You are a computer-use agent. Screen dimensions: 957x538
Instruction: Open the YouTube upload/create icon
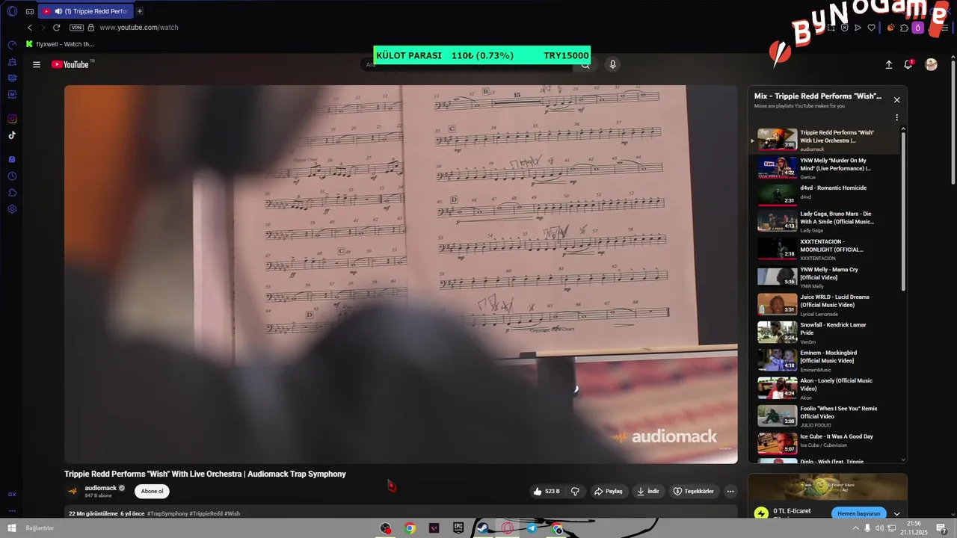[889, 65]
